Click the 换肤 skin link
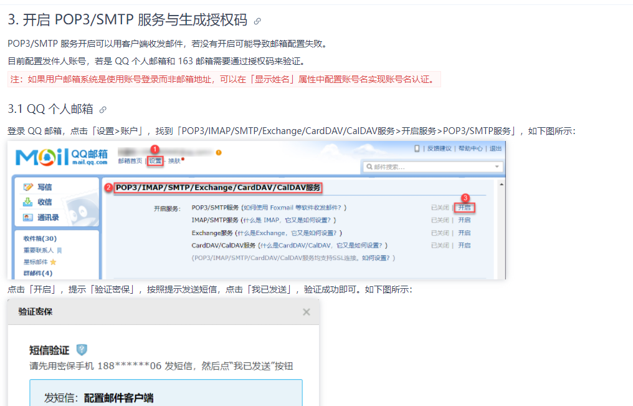633x406 pixels. [174, 161]
